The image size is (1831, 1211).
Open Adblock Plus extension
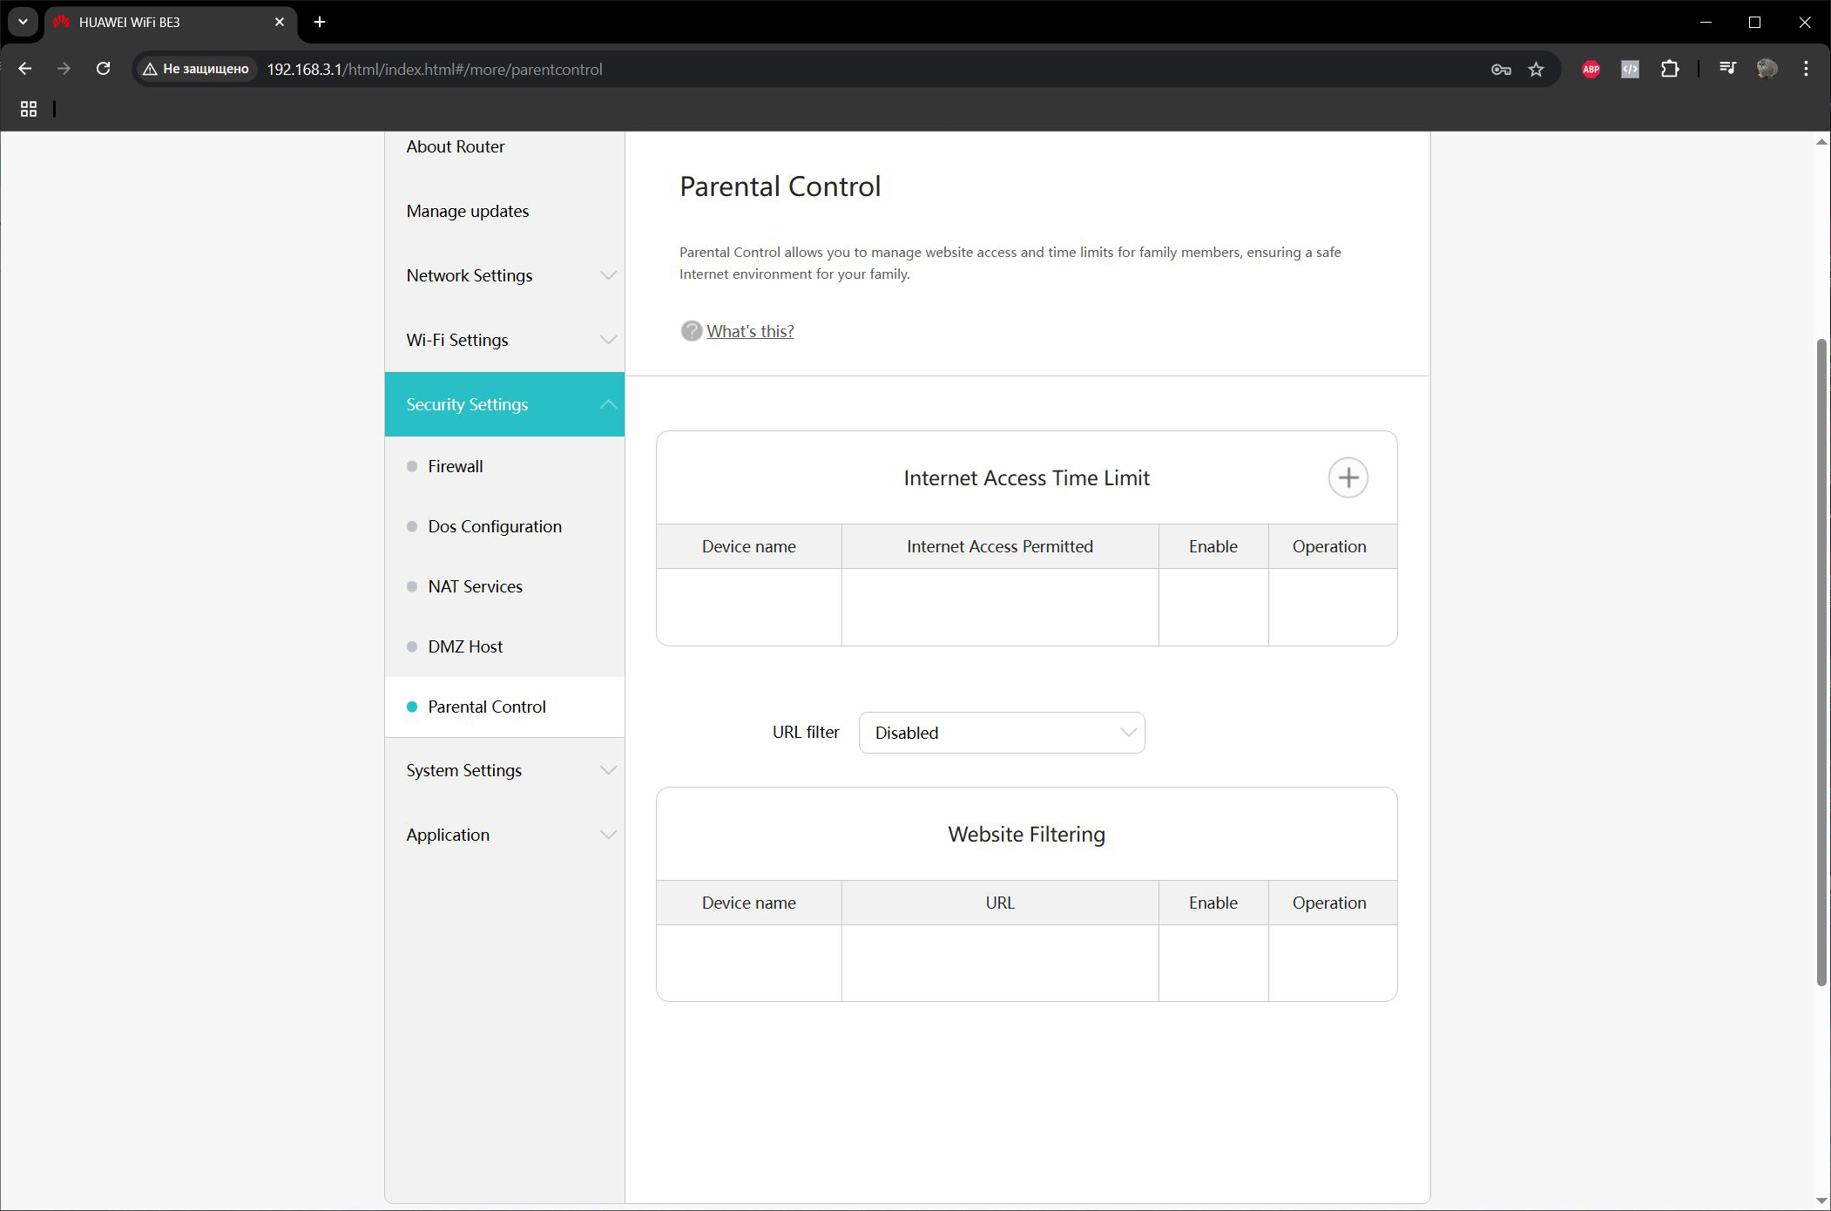(x=1591, y=69)
